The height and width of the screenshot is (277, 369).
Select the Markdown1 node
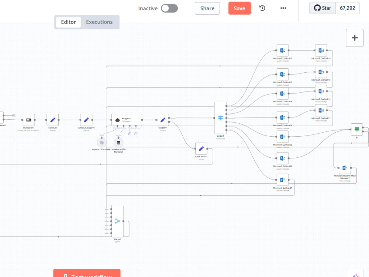(x=29, y=120)
